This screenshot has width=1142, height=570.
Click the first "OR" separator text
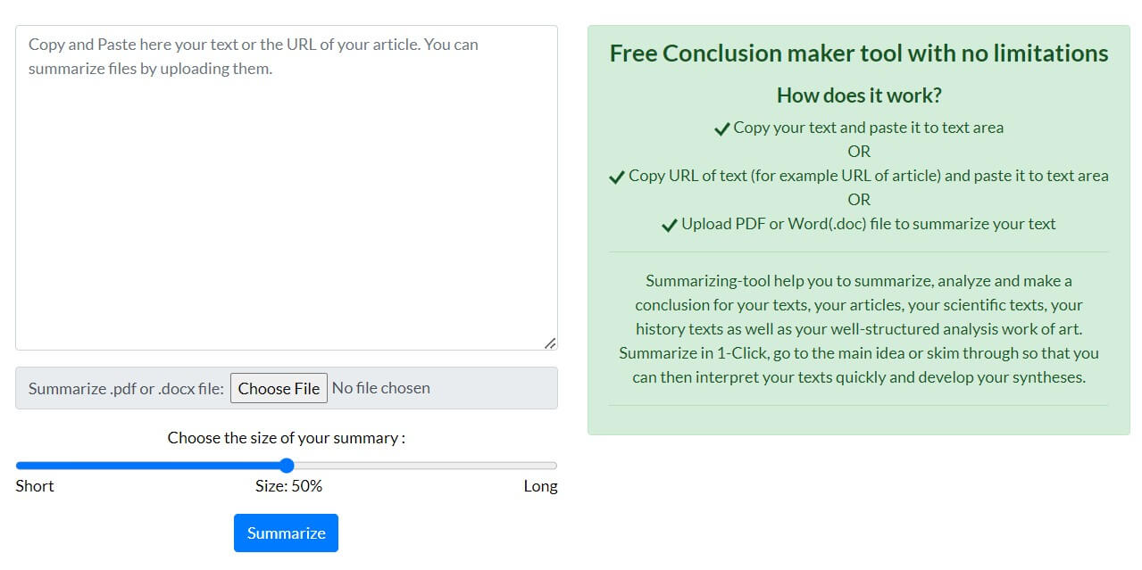point(859,152)
